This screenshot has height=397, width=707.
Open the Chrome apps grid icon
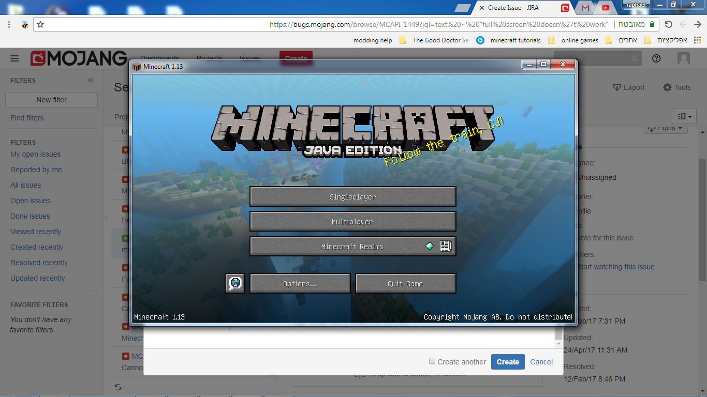coord(697,40)
